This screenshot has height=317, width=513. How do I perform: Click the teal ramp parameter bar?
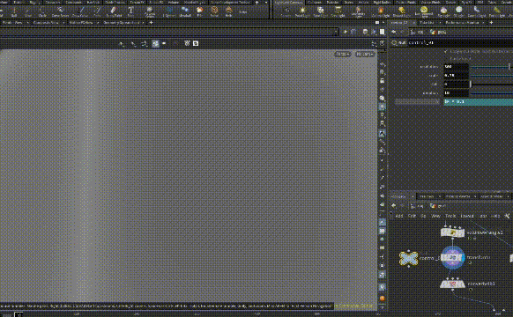point(478,102)
